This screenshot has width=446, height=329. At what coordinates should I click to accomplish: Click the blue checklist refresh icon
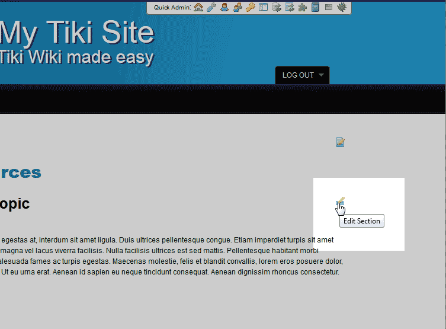click(x=290, y=7)
